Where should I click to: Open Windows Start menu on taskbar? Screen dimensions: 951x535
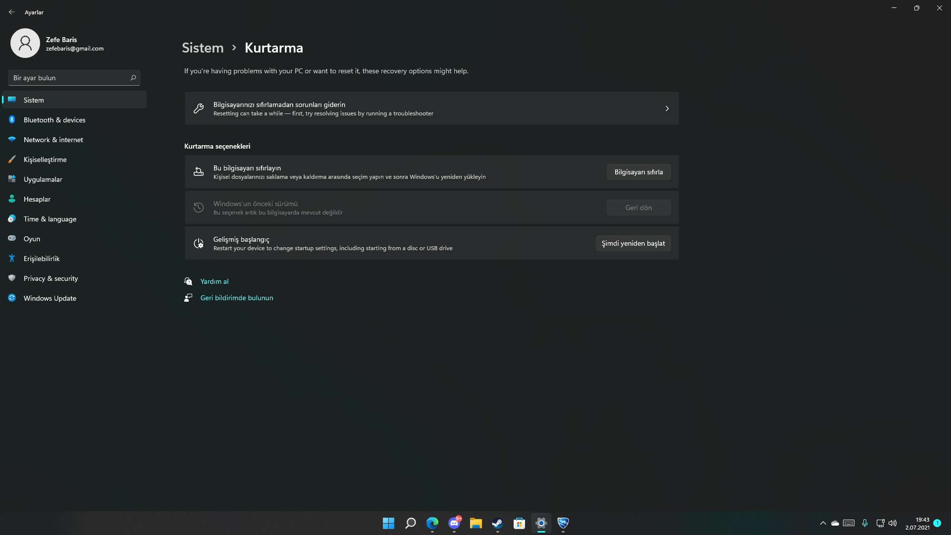click(x=388, y=523)
